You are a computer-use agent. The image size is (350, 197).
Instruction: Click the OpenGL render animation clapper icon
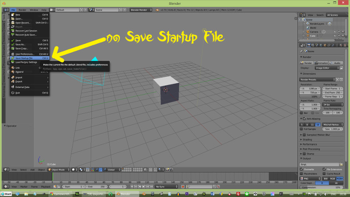click(x=171, y=170)
